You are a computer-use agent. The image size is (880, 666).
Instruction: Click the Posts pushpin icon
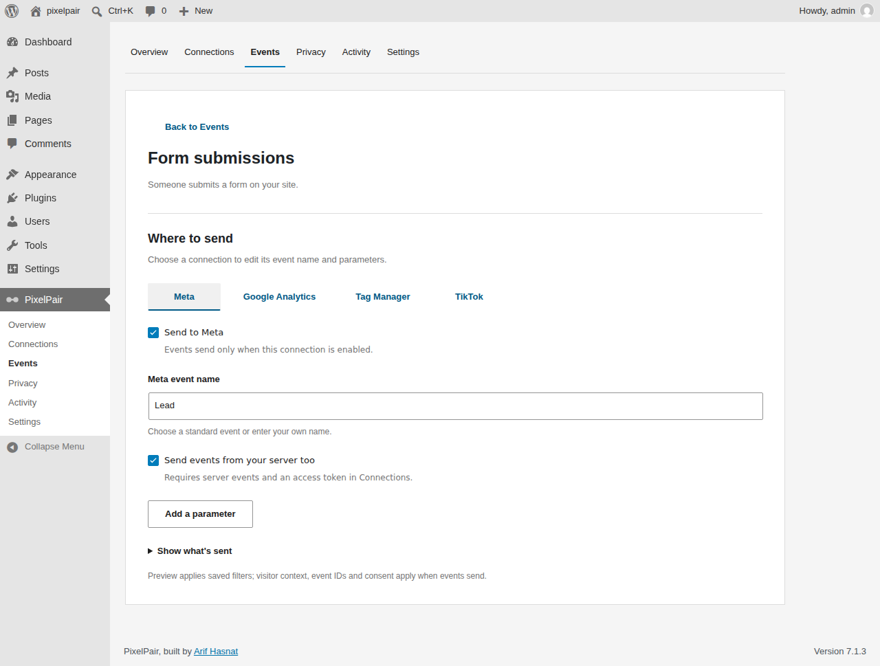coord(12,73)
